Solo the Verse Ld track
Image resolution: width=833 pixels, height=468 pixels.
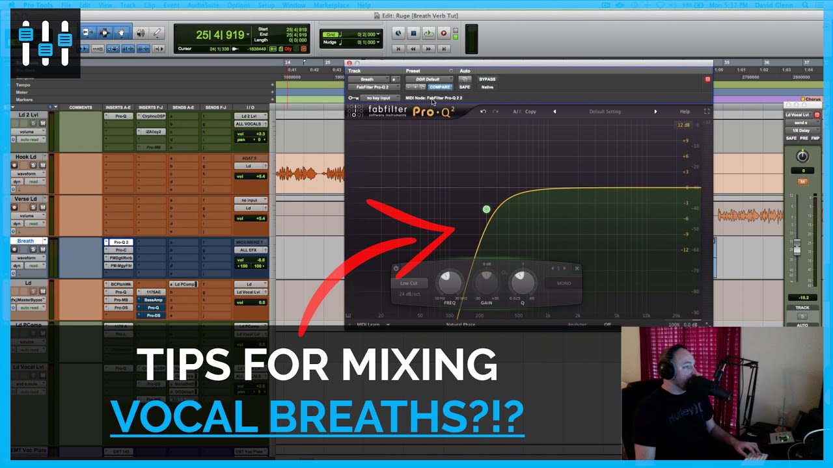pyautogui.click(x=34, y=207)
